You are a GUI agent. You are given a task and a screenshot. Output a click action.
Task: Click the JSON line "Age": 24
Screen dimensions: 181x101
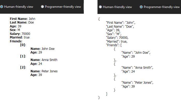128,71
